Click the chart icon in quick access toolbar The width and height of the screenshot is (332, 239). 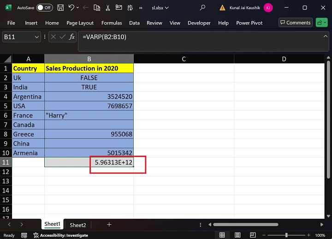click(119, 8)
